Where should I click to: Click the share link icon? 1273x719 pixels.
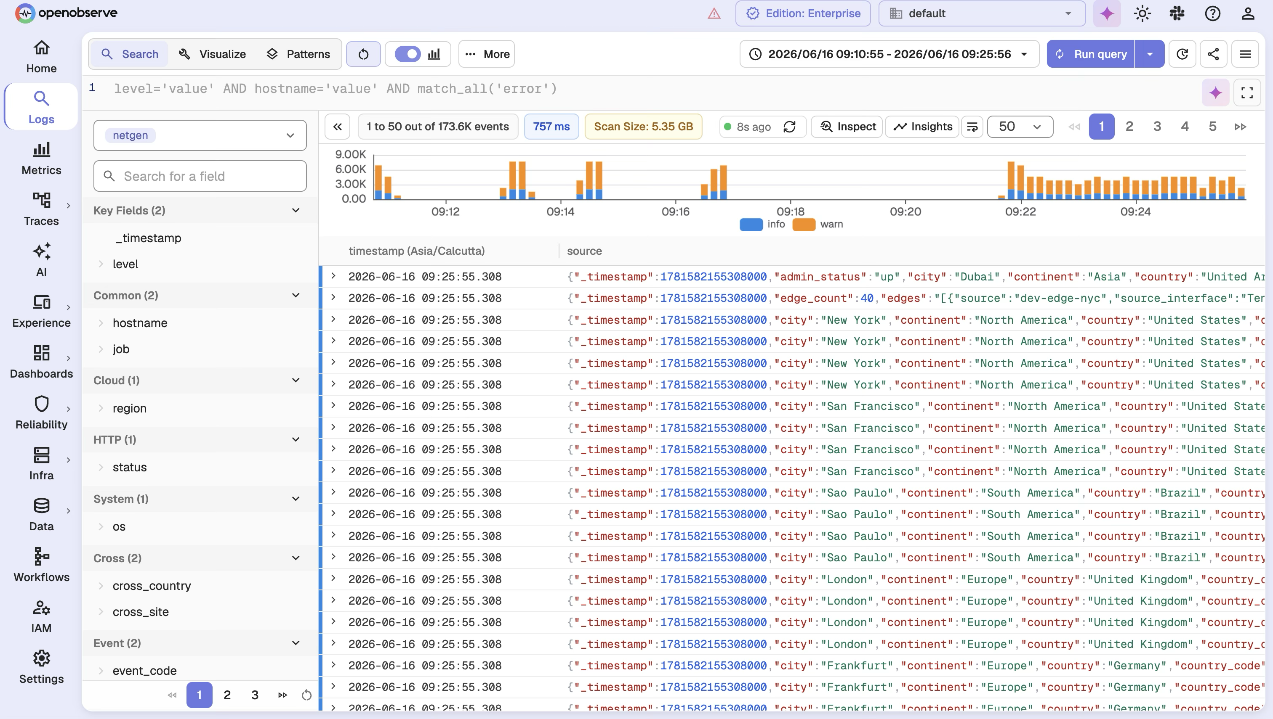(1213, 54)
